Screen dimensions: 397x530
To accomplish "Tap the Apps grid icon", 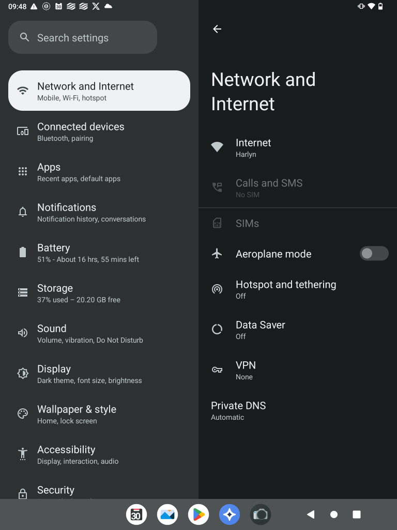I will point(23,171).
